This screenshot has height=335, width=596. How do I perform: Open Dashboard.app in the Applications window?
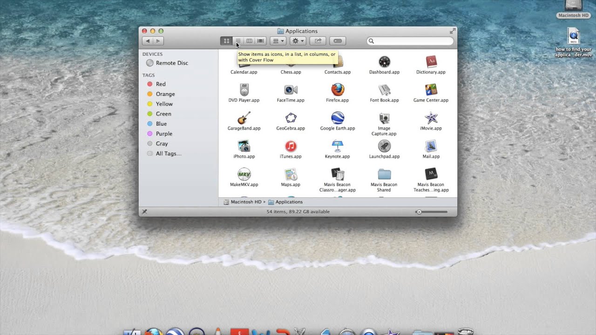coord(384,62)
